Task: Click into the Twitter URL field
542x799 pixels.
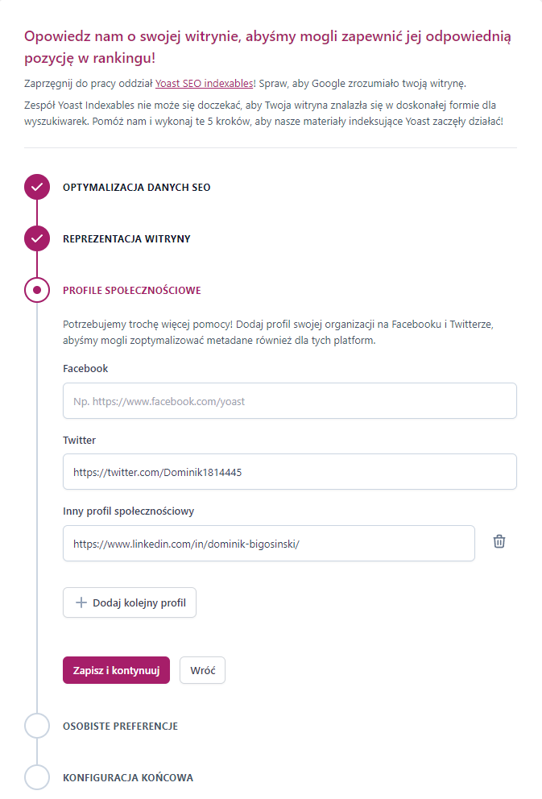Action: point(290,472)
